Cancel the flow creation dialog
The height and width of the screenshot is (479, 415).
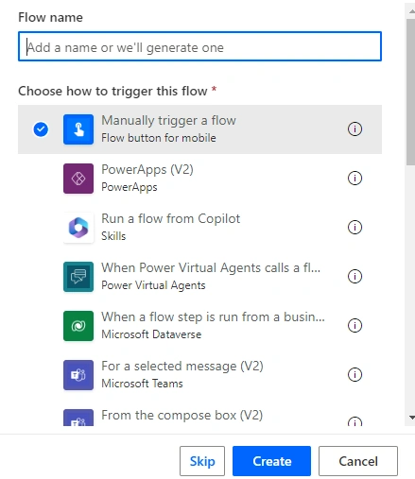pyautogui.click(x=358, y=461)
